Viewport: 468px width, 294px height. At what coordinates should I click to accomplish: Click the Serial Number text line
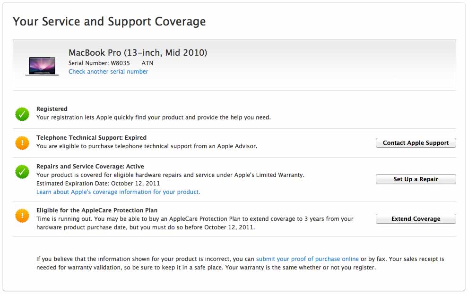111,63
